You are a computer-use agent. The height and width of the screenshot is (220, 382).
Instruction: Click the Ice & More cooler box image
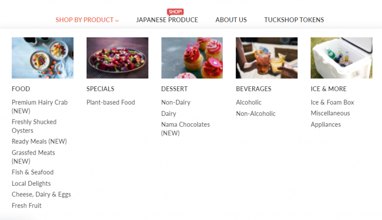click(341, 58)
